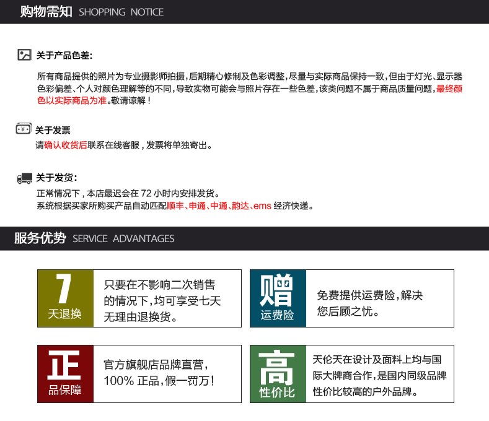Click the picture icon beside 关于产品色差

click(24, 55)
